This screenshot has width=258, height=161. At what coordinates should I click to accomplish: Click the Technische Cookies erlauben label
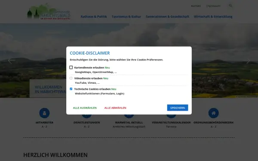pos(95,89)
